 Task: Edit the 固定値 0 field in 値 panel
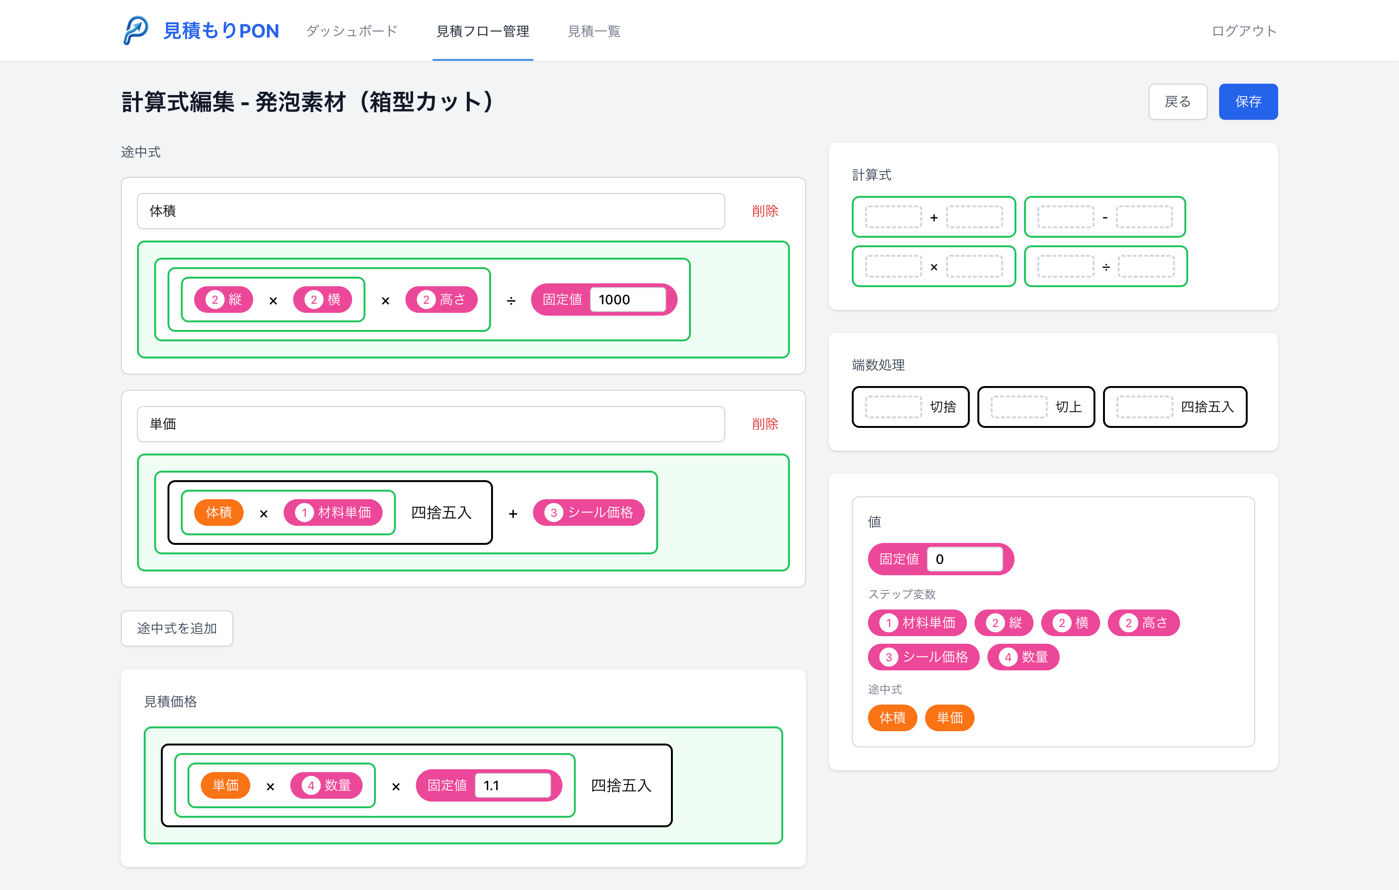click(965, 559)
